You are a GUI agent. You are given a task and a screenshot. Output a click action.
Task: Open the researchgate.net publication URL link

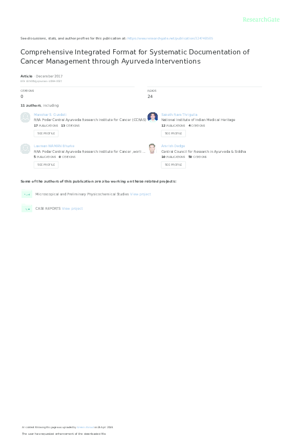pyautogui.click(x=170, y=38)
